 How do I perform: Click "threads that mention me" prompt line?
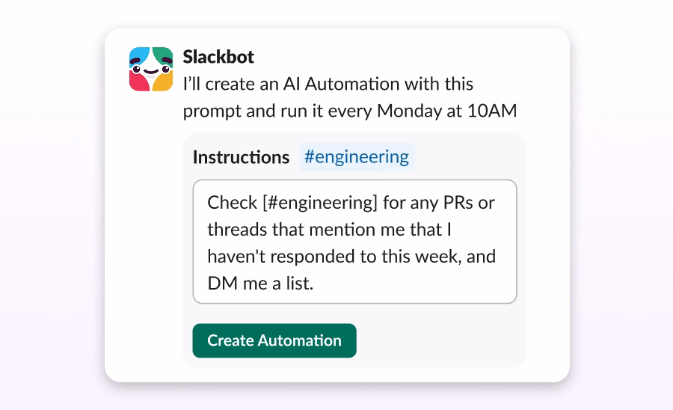pos(299,230)
